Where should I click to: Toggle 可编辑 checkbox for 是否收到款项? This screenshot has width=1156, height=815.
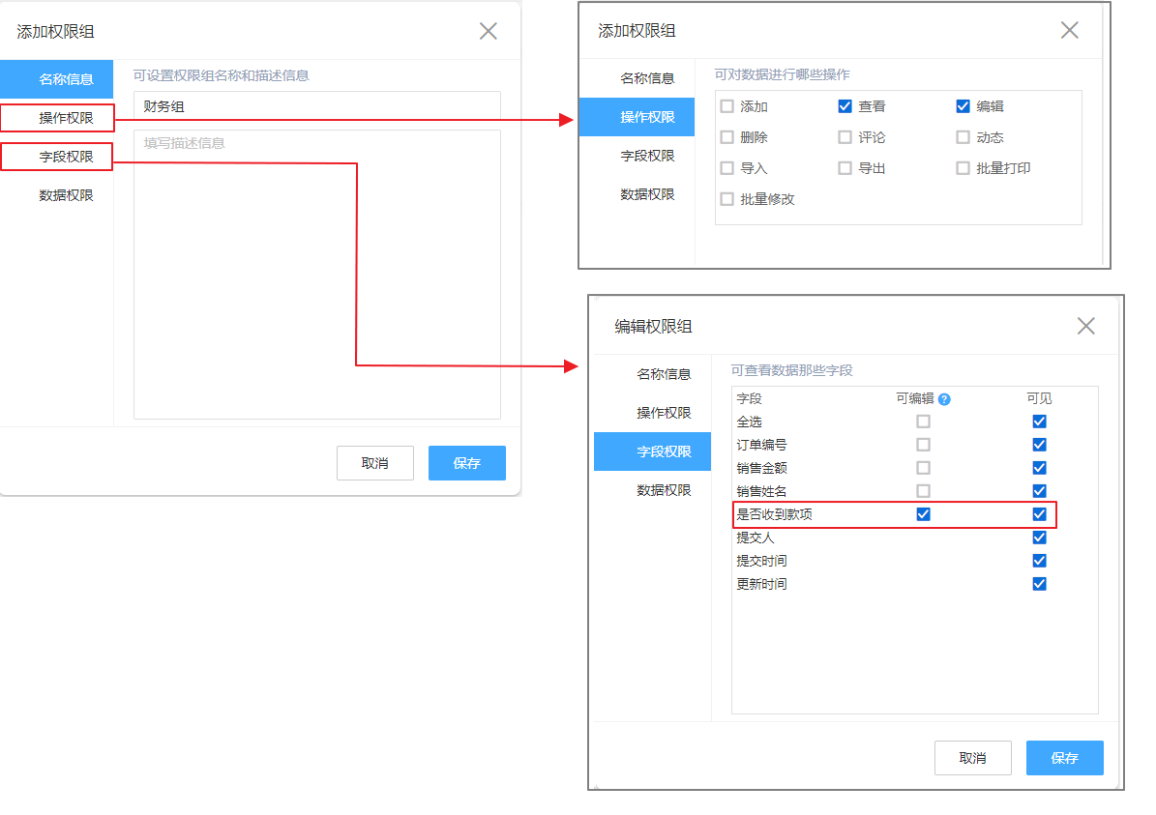[x=923, y=514]
